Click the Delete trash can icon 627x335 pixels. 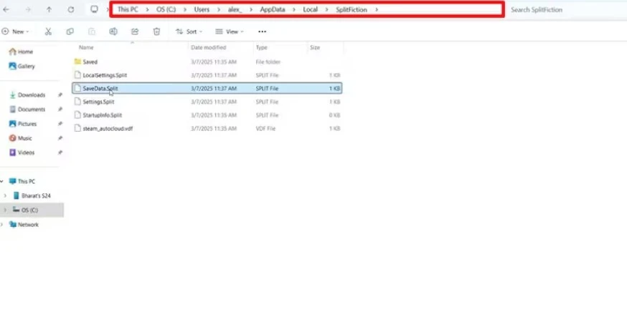click(156, 31)
